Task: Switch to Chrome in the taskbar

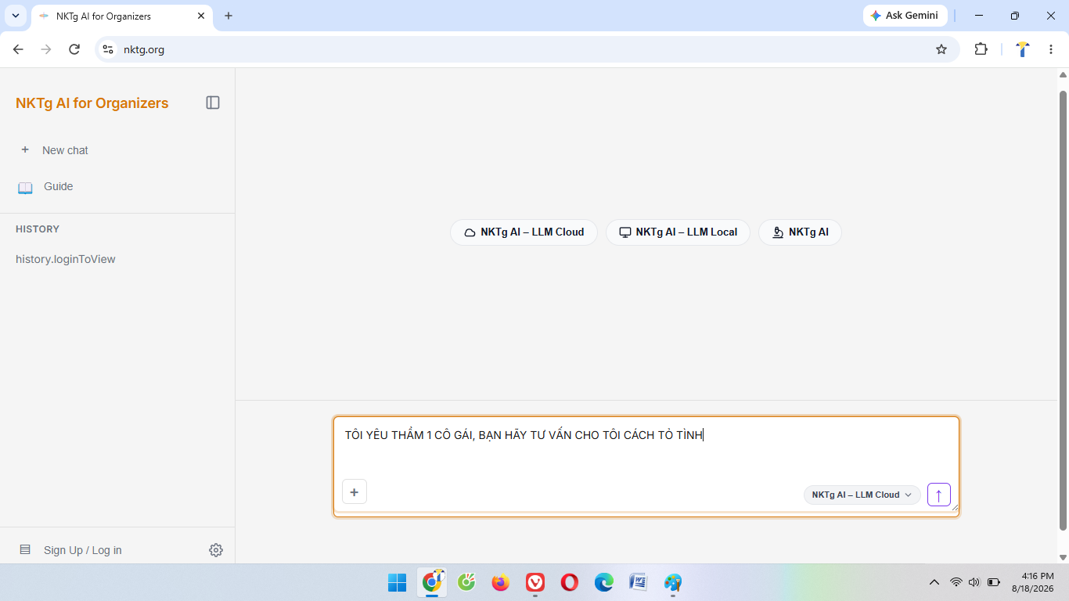Action: tap(432, 582)
